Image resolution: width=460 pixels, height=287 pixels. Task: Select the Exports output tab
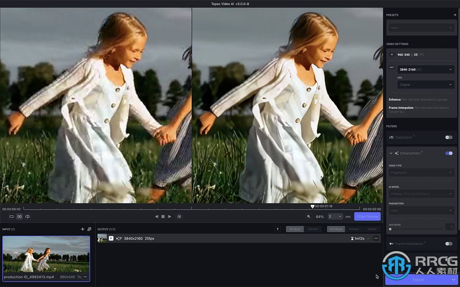tap(372, 229)
